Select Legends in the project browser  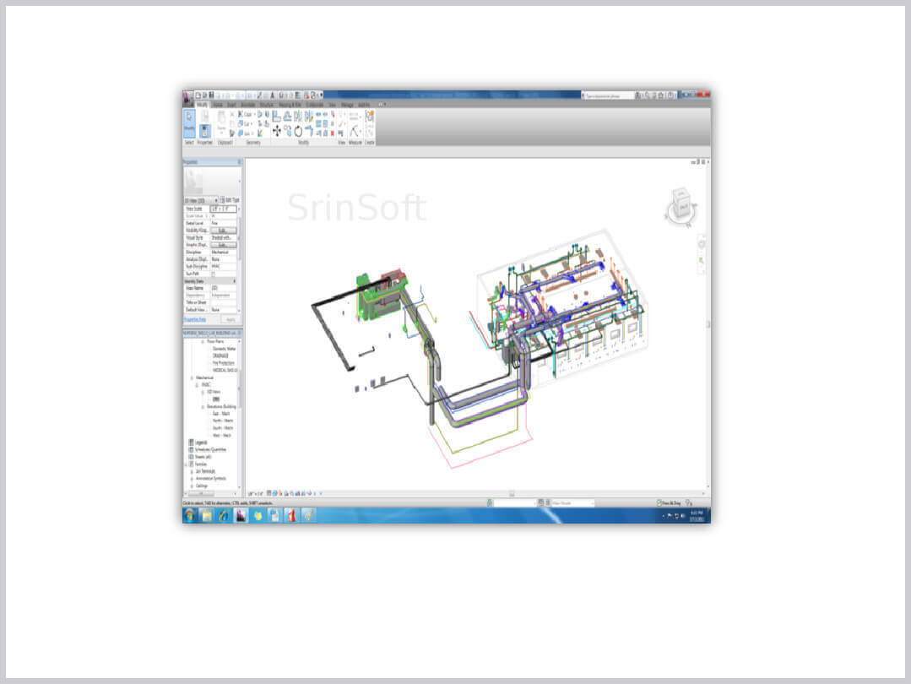(201, 442)
